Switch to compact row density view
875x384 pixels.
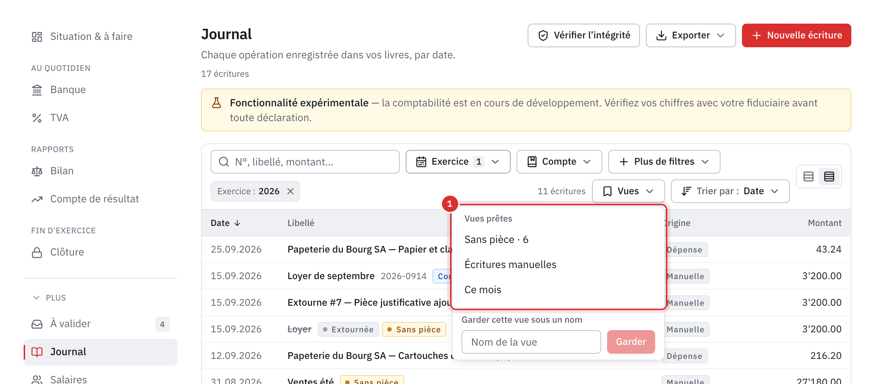(829, 176)
